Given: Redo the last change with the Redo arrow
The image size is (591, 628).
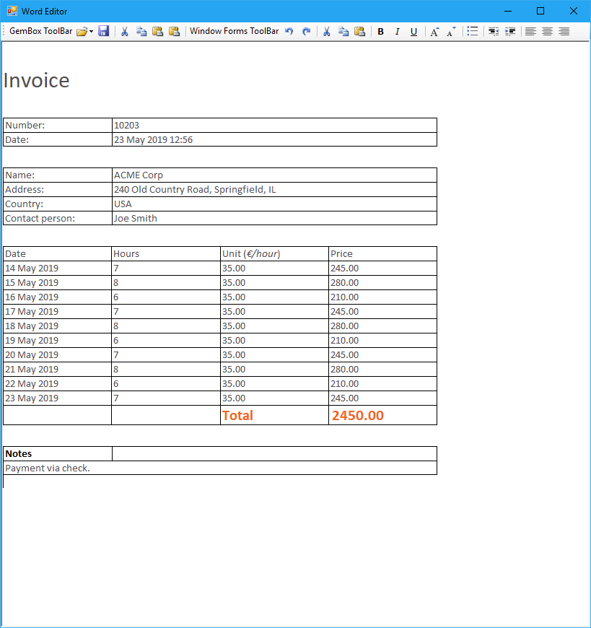Looking at the screenshot, I should coord(306,31).
